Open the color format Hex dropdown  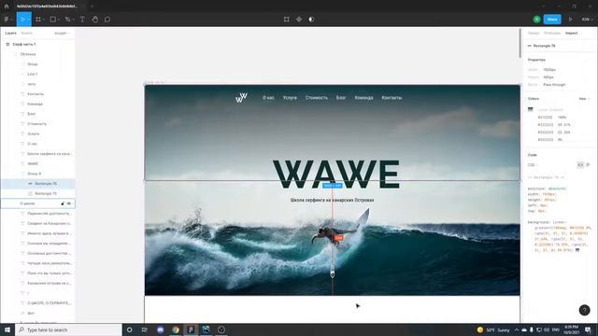coord(584,99)
